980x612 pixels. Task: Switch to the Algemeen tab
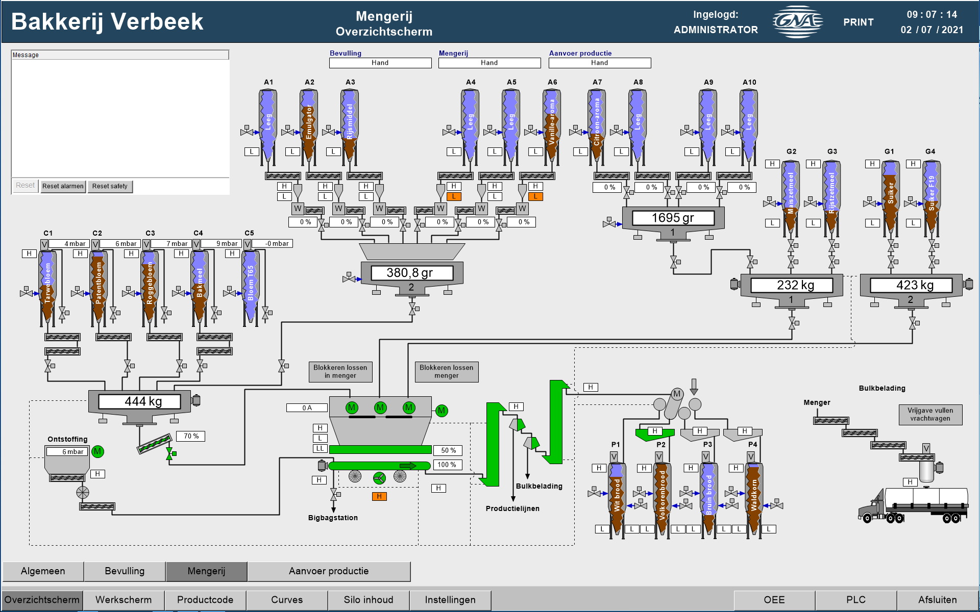[43, 571]
